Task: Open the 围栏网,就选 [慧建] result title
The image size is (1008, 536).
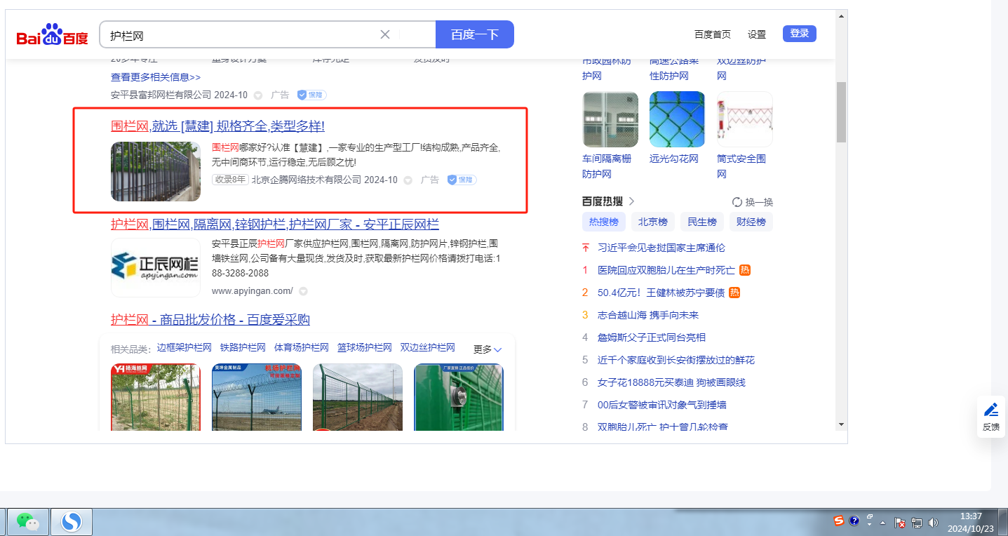Action: [x=217, y=126]
